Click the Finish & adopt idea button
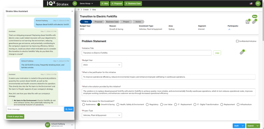Image resolution: width=264 pixels, height=129 pixels. pos(15,116)
